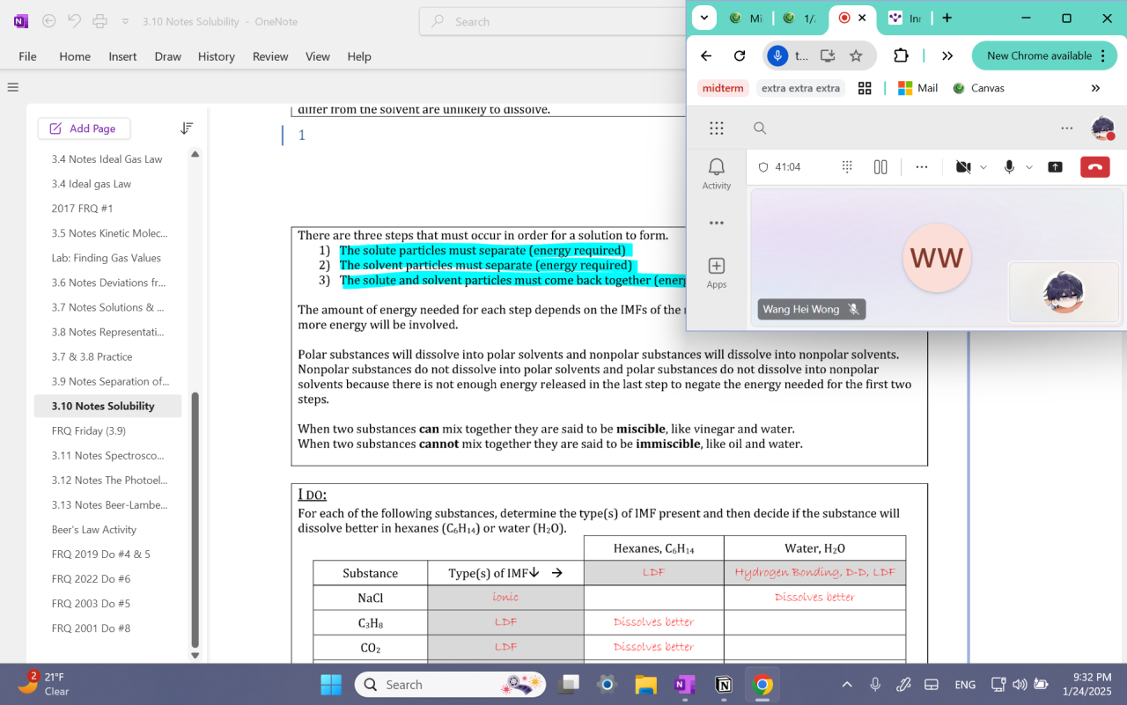Put the call on hold
This screenshot has width=1127, height=705.
880,167
